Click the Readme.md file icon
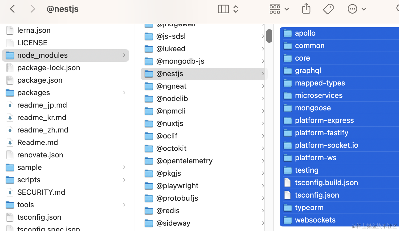The width and height of the screenshot is (399, 231). [10, 142]
